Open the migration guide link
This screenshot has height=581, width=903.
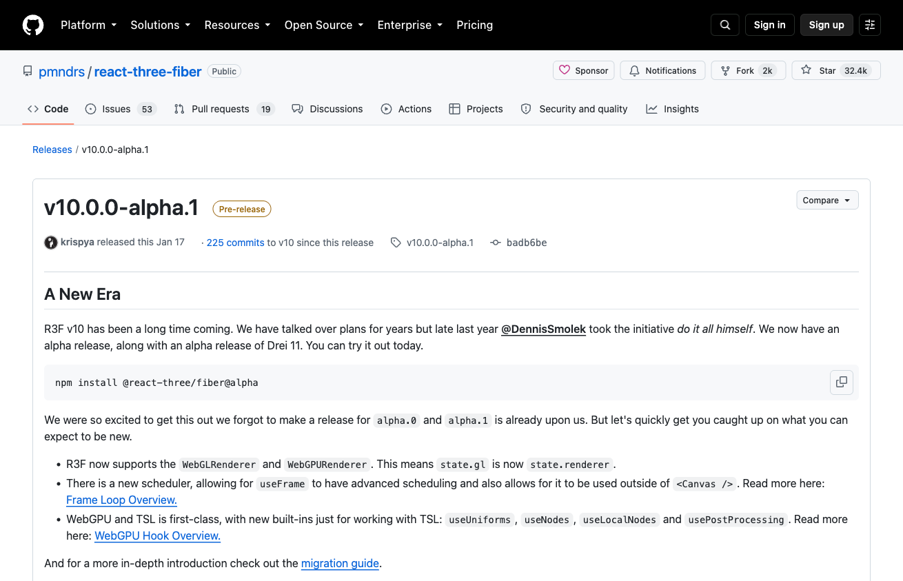coord(341,564)
